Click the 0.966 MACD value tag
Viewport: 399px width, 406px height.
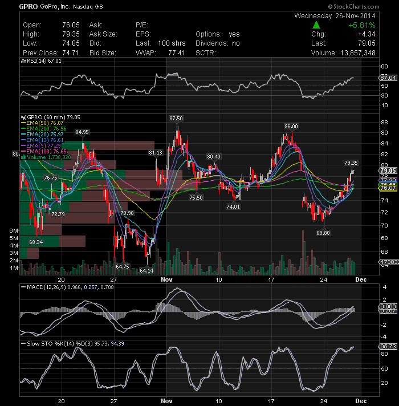point(388,307)
